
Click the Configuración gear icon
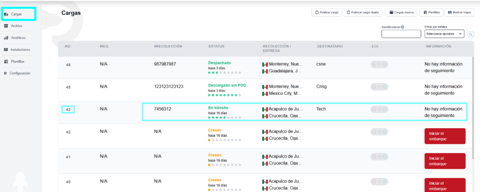(x=5, y=73)
